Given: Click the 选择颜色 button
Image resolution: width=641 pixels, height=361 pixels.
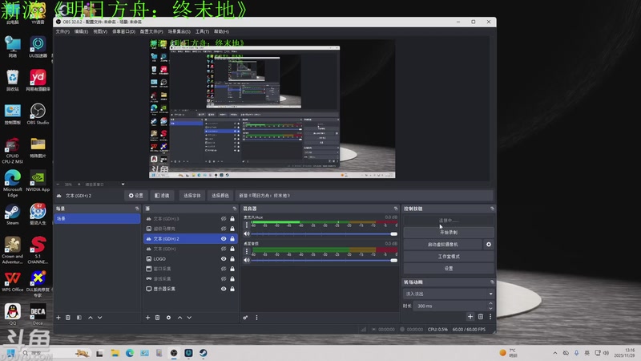Looking at the screenshot, I should tap(220, 196).
